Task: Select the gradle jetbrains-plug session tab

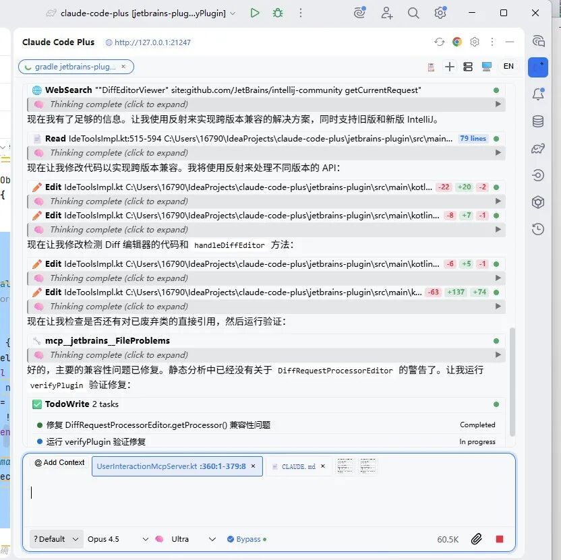Action: [76, 67]
